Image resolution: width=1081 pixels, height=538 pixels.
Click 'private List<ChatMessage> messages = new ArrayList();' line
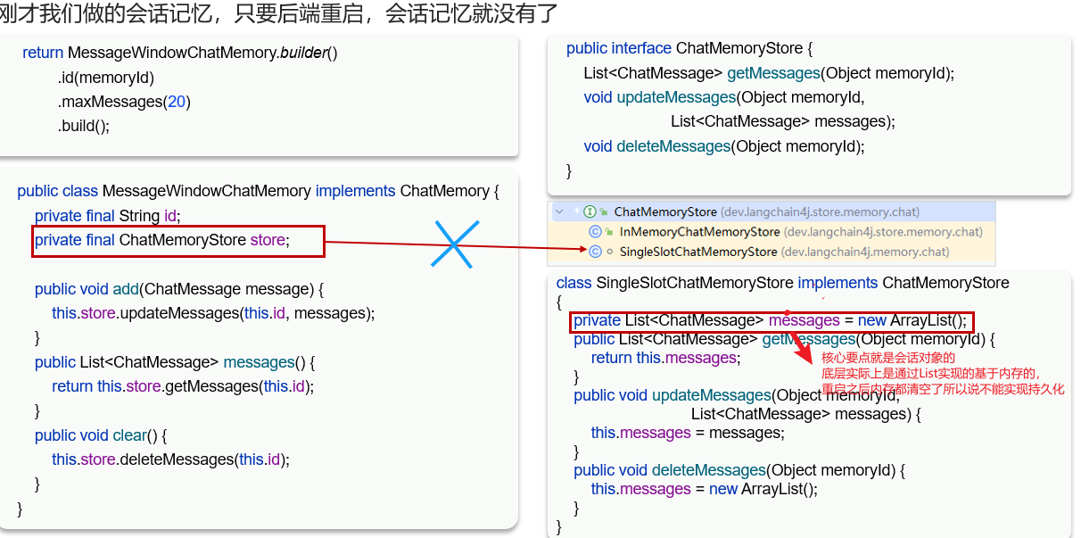pyautogui.click(x=771, y=320)
